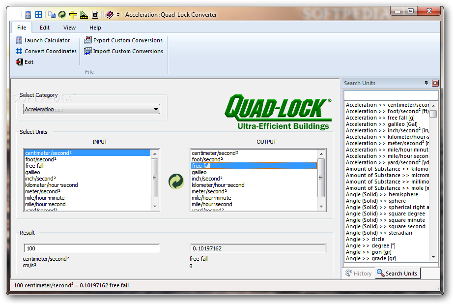Select centimeter/second² in OUTPUT list
454x305 pixels.
tap(254, 153)
